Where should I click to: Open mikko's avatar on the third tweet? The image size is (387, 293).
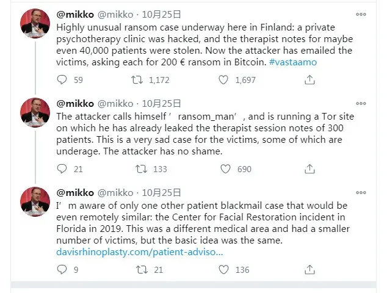click(35, 201)
